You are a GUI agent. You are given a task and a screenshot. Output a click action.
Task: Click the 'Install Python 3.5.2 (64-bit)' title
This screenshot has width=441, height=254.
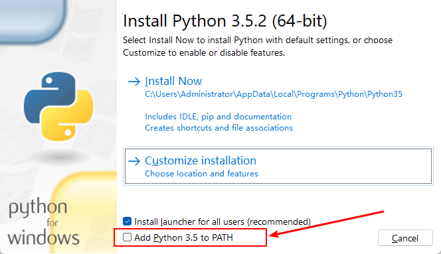[225, 21]
